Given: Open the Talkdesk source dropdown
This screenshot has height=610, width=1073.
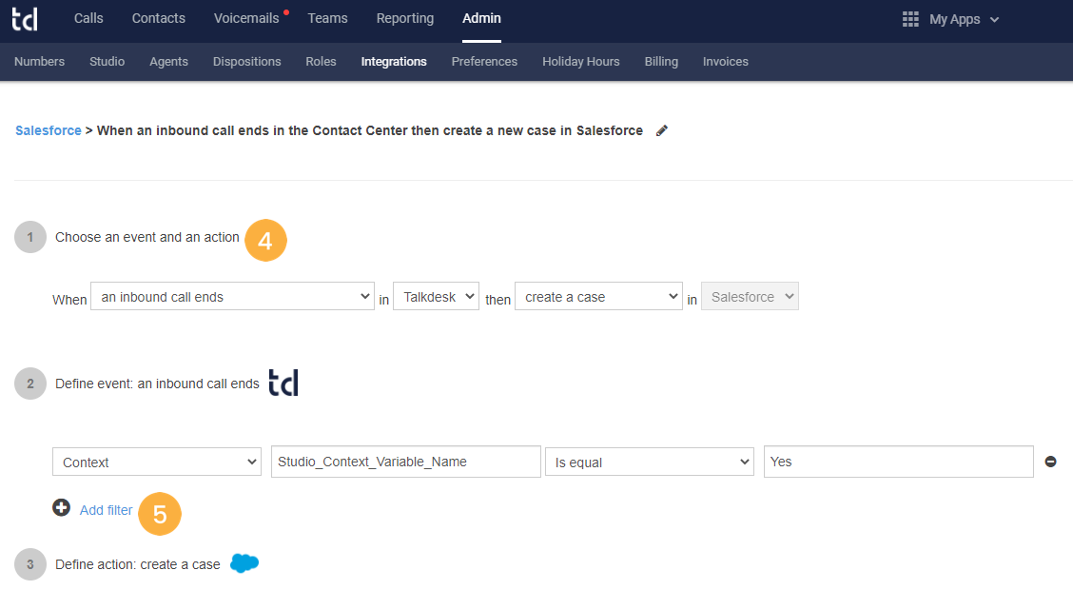Looking at the screenshot, I should pos(436,297).
